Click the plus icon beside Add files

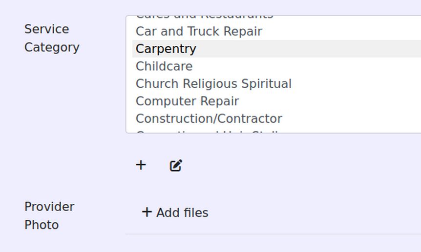coord(147,212)
